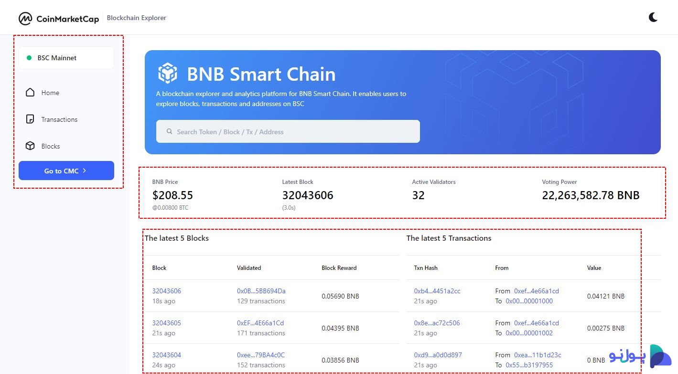This screenshot has width=678, height=374.
Task: Click the Home icon in sidebar
Action: pos(30,93)
